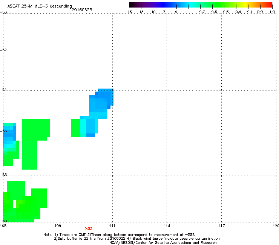Click longitude label 117
This screenshot has width=279, height=245.
click(222, 226)
